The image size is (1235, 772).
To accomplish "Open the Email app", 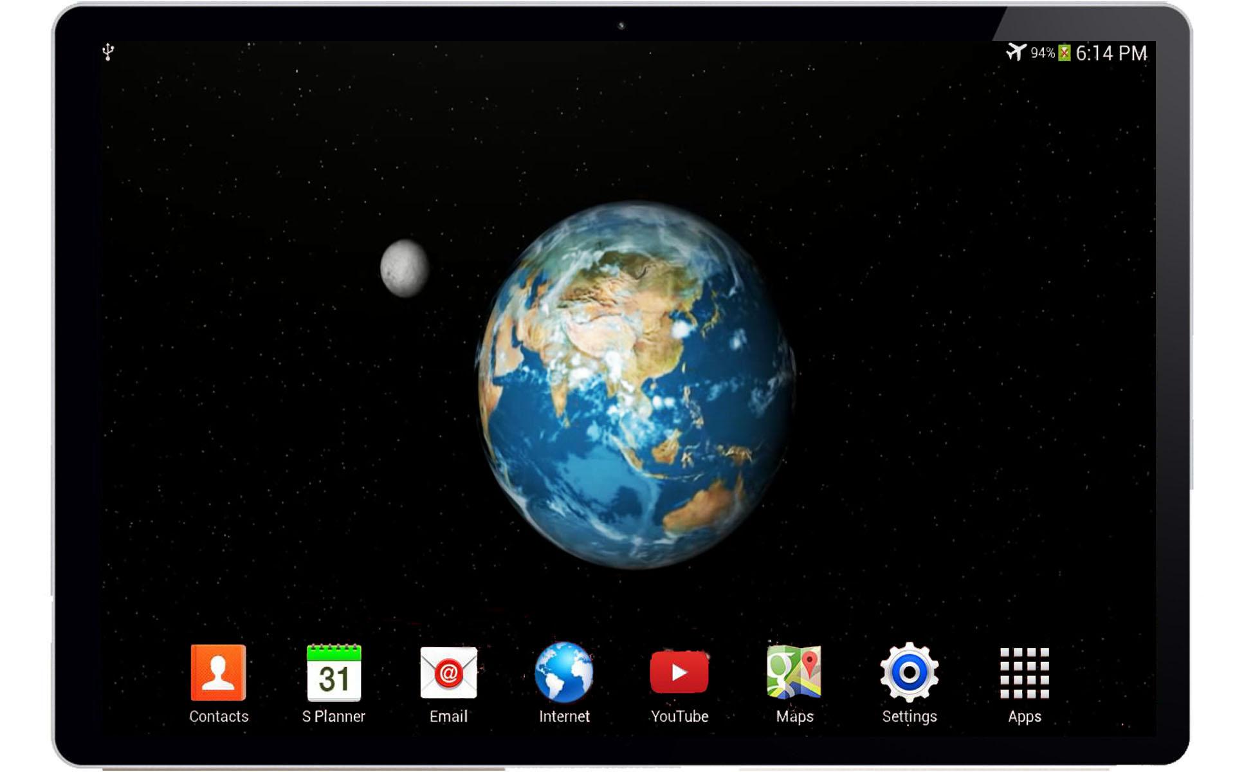I will pyautogui.click(x=448, y=672).
